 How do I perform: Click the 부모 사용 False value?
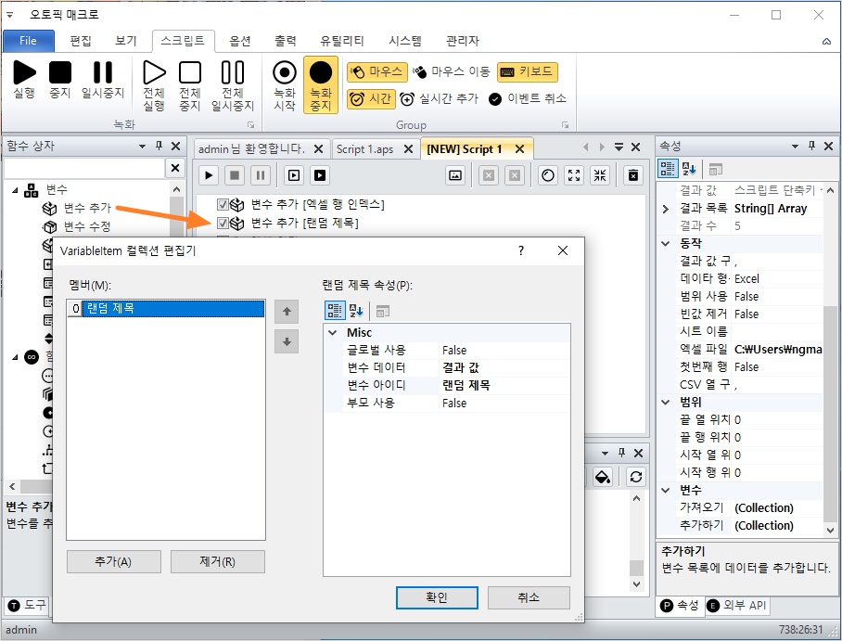(504, 403)
